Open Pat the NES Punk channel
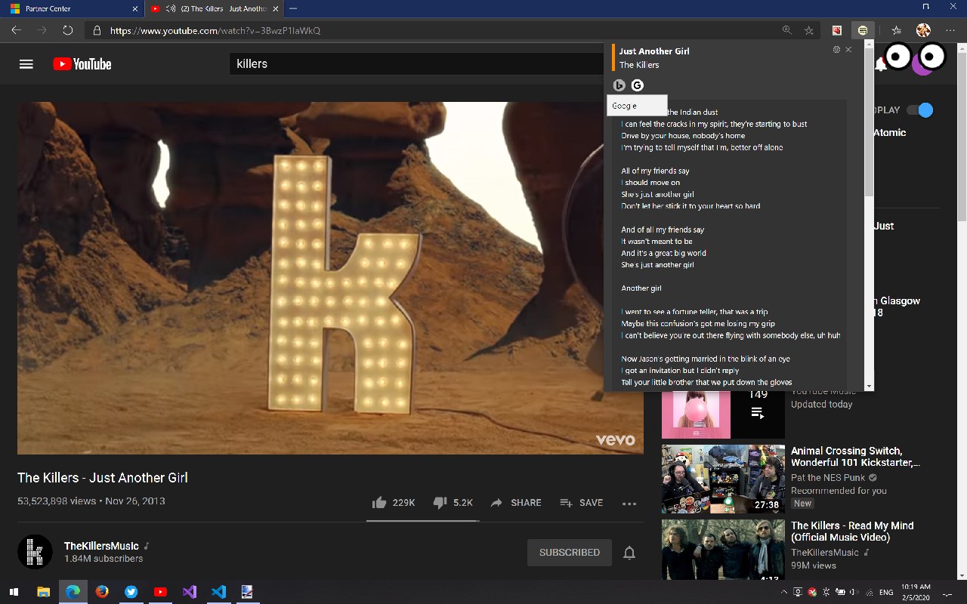 (x=828, y=478)
